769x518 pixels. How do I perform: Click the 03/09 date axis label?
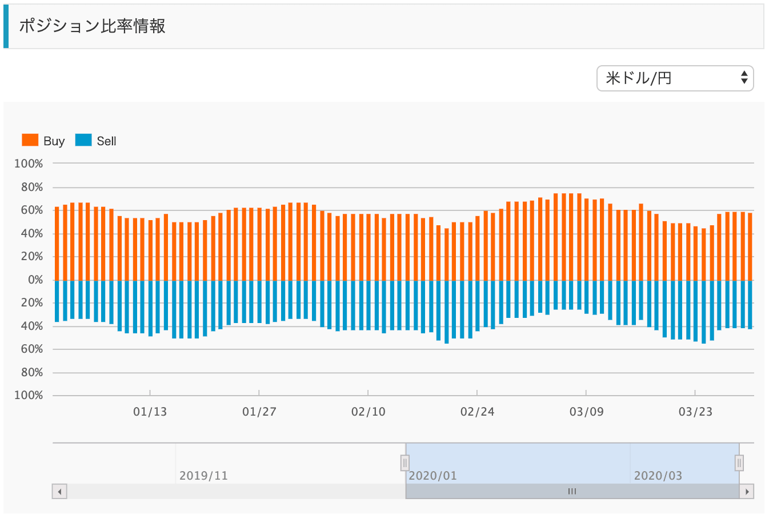tap(587, 412)
